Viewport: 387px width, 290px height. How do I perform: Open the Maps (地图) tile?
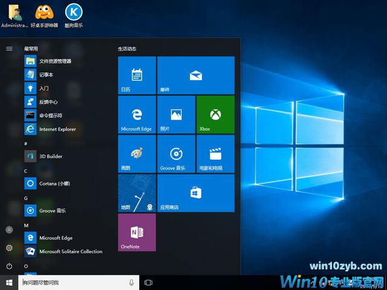click(137, 193)
